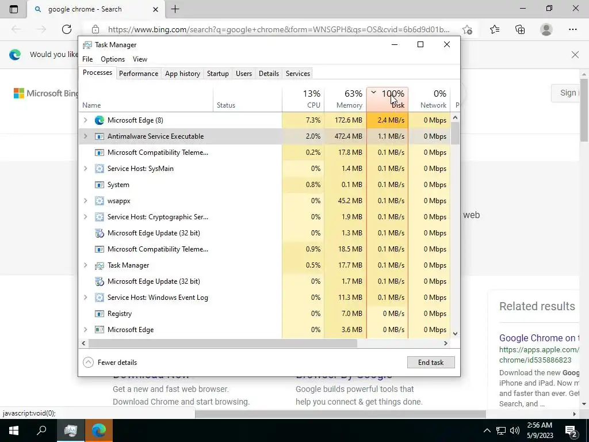Click the wsappx gear icon
This screenshot has height=442, width=589.
click(99, 201)
